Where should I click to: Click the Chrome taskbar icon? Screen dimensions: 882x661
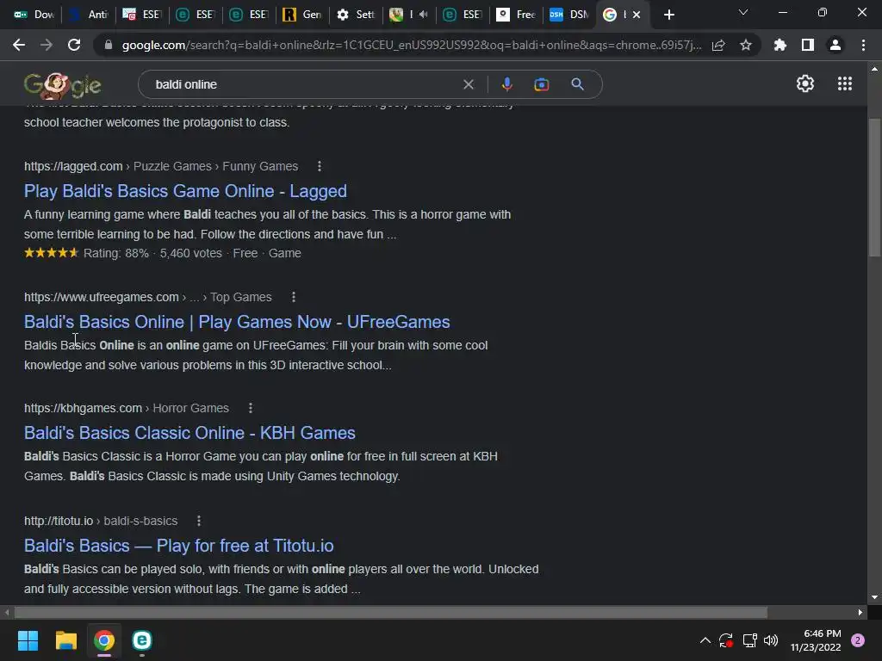point(104,640)
